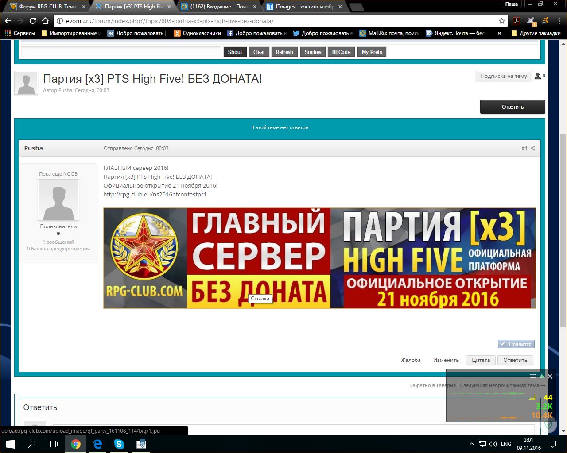Click the ГЛАВНЫЙ СЕРВЕР banner image
The image size is (567, 453).
tap(319, 258)
